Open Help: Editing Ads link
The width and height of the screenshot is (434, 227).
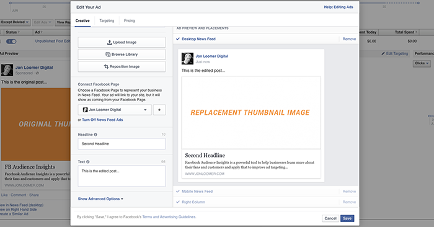pos(339,7)
